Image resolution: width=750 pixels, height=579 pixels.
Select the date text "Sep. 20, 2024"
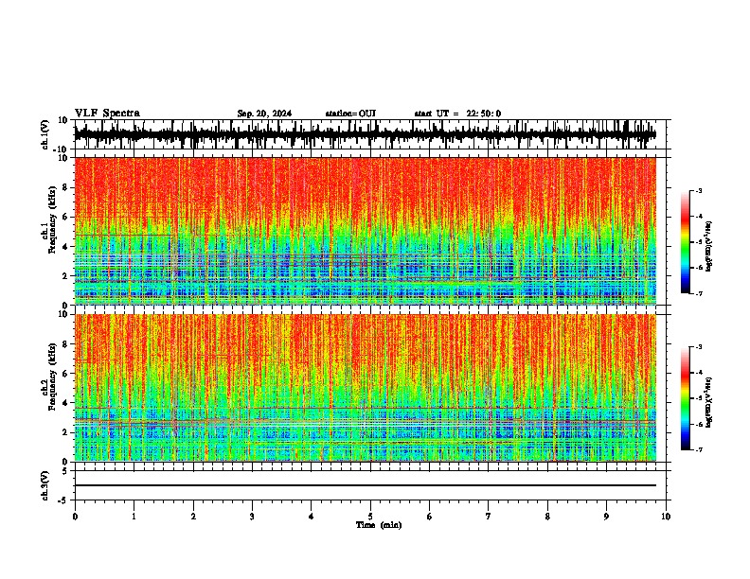264,114
